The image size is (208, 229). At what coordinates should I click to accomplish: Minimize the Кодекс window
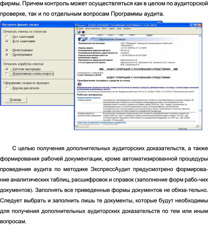click(192, 25)
